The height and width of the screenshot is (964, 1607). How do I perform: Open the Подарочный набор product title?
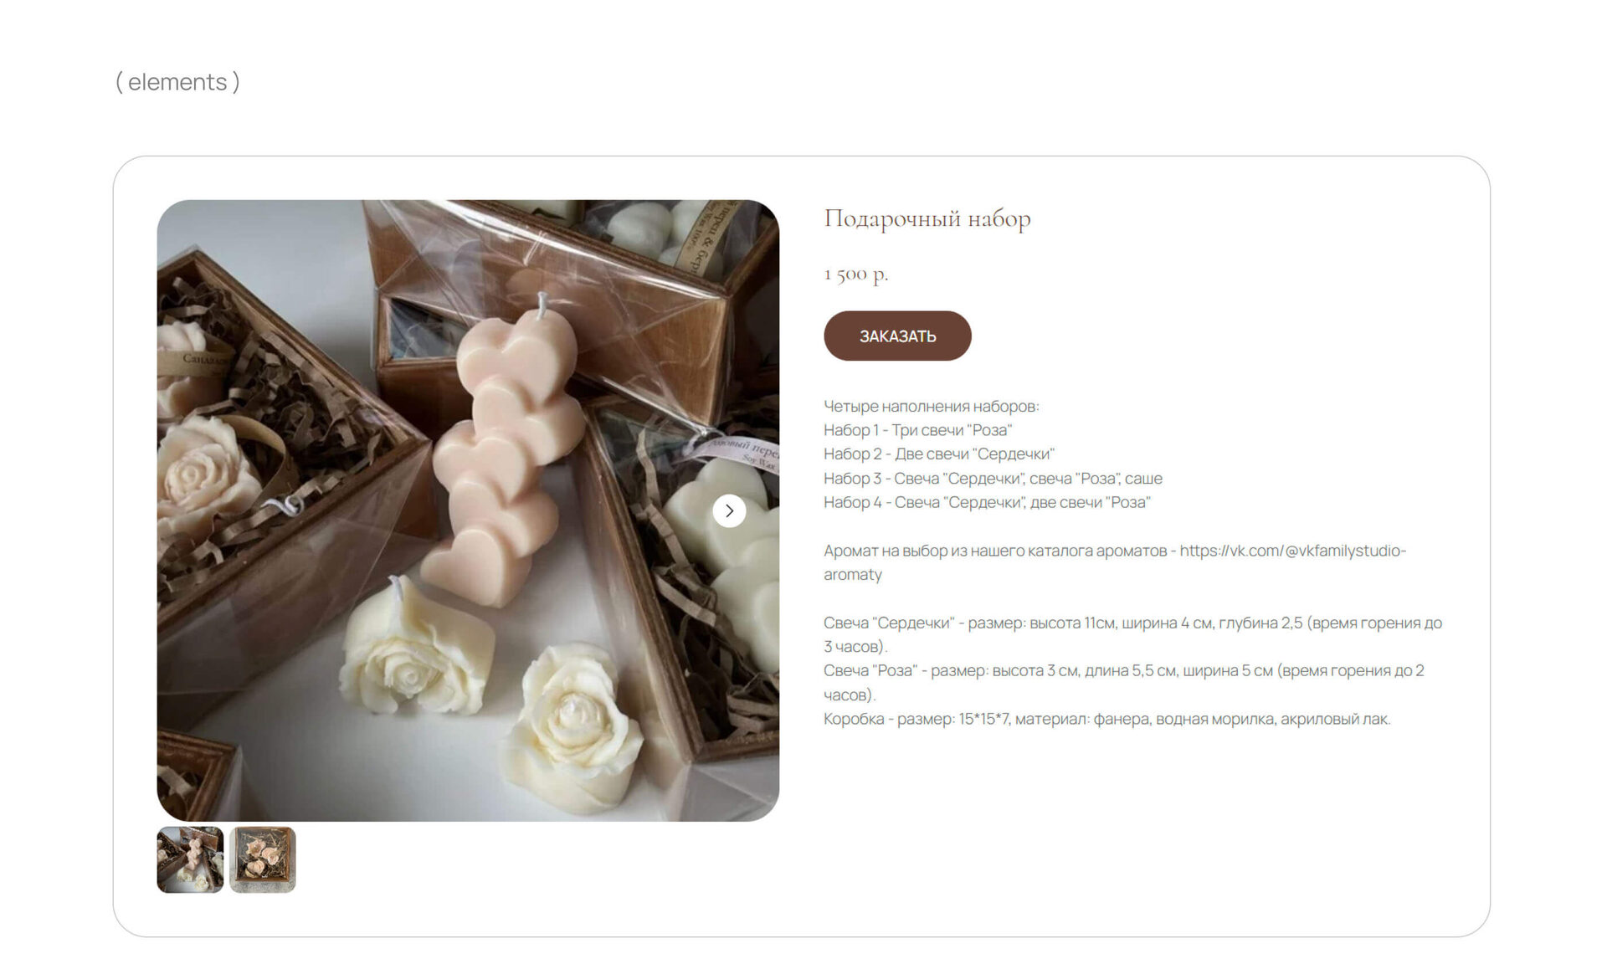pyautogui.click(x=927, y=218)
